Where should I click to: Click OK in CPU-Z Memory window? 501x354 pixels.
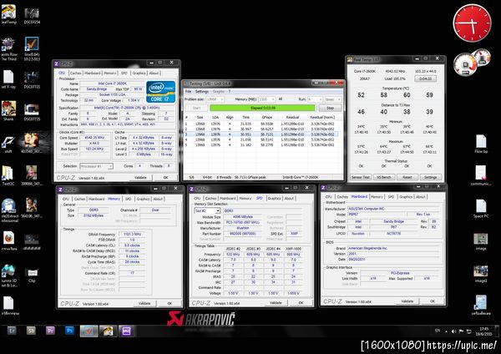pyautogui.click(x=170, y=303)
